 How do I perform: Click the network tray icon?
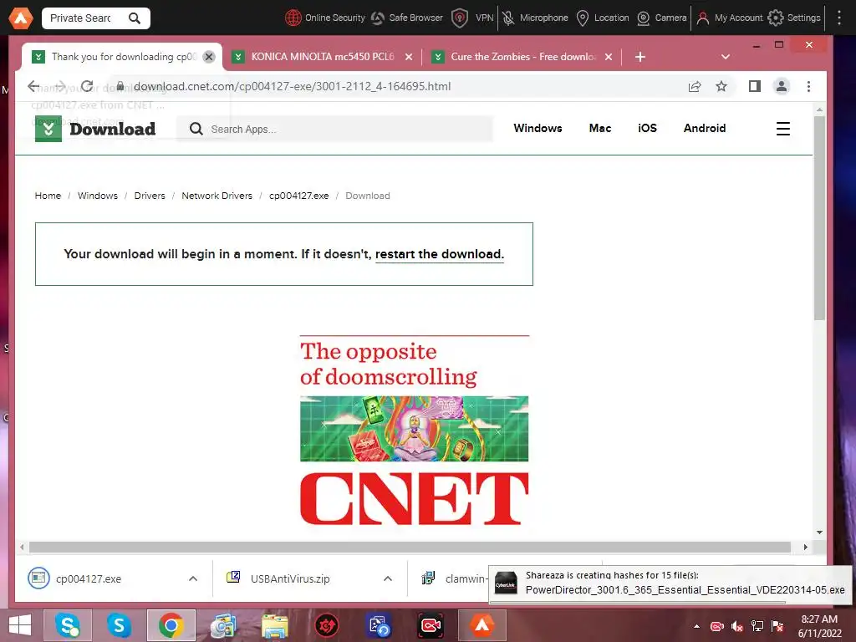click(x=757, y=626)
